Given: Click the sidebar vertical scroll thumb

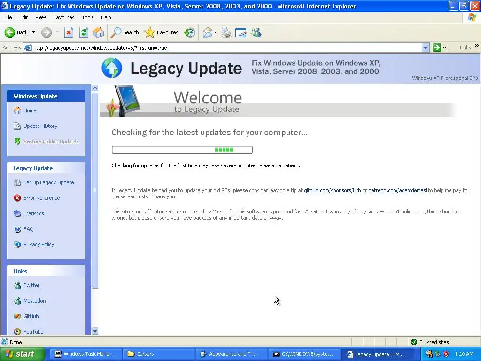Looking at the screenshot, I should click(95, 190).
